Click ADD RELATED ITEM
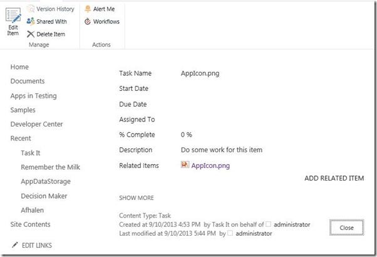Image resolution: width=377 pixels, height=257 pixels. 334,178
